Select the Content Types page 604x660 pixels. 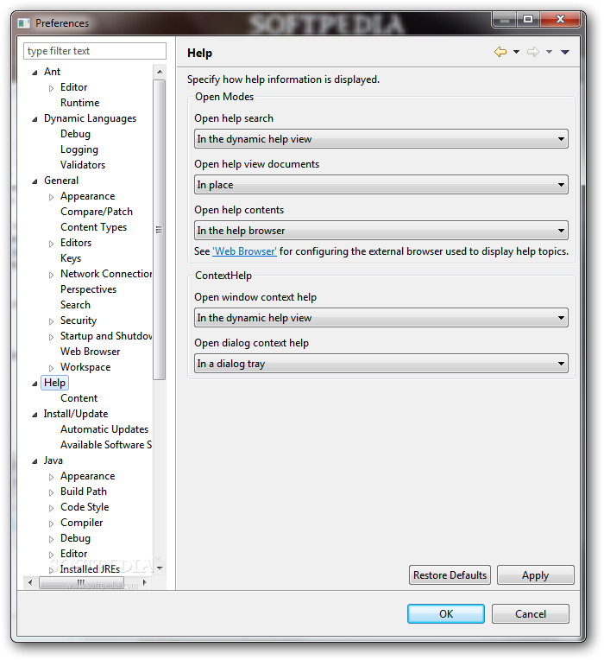94,227
